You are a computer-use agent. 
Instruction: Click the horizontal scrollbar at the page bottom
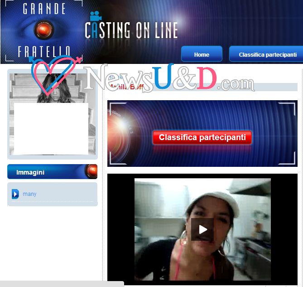pos(62,284)
